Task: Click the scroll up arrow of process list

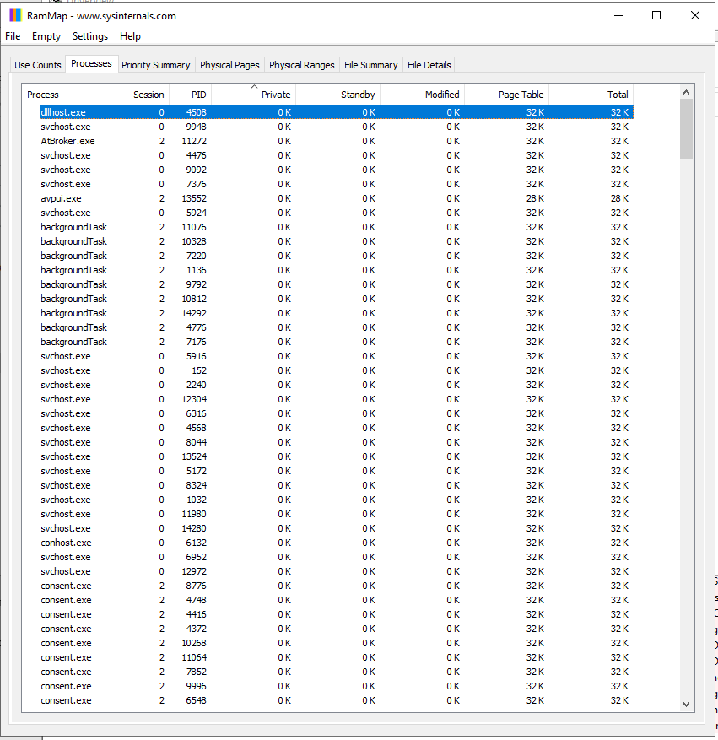Action: (x=686, y=92)
